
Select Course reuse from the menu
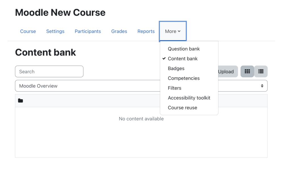(x=182, y=107)
